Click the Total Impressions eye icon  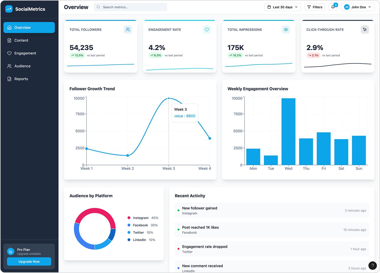(x=286, y=30)
